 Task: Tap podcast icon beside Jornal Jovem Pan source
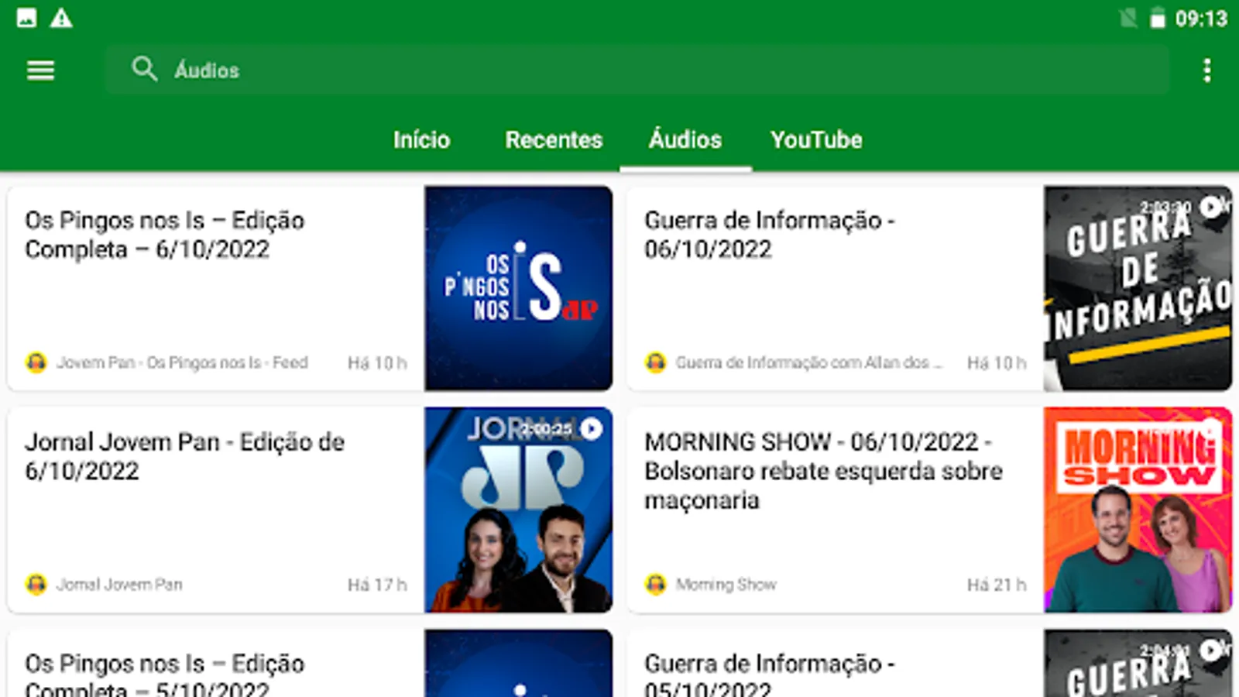36,584
